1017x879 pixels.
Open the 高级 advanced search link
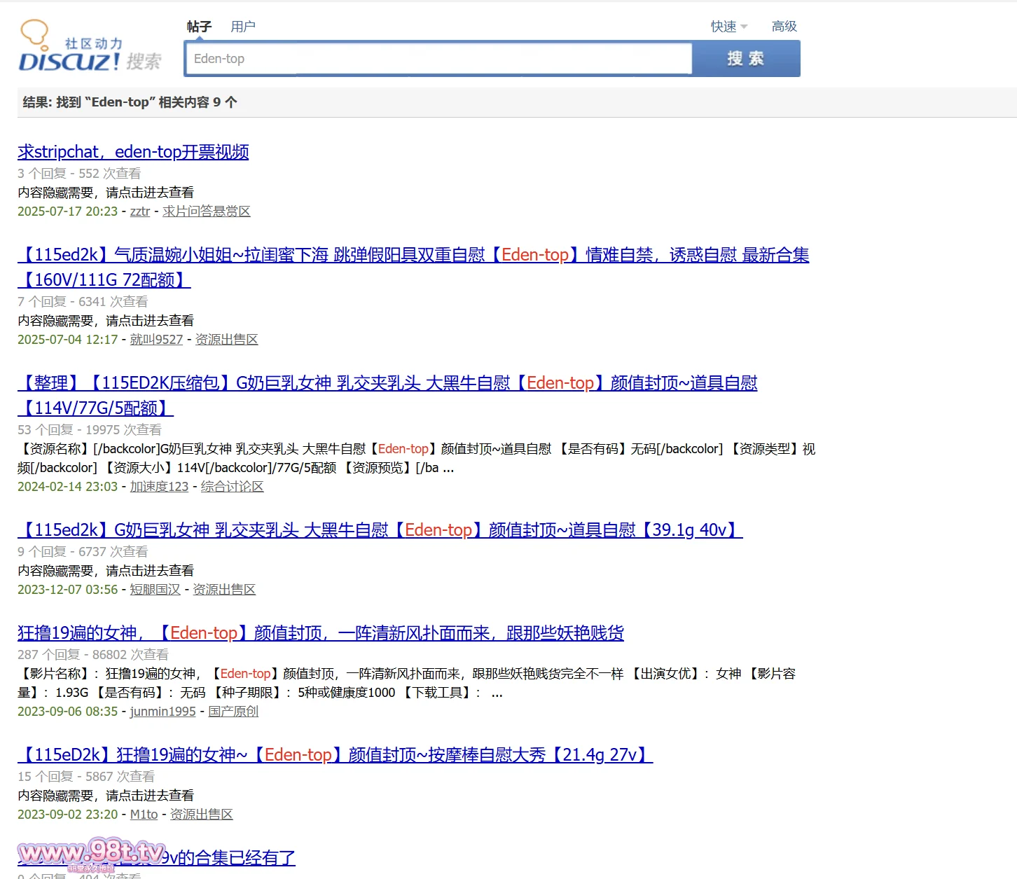pos(784,27)
